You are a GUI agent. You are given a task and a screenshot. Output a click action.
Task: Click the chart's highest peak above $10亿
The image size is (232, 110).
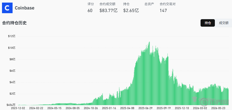(x=149, y=42)
